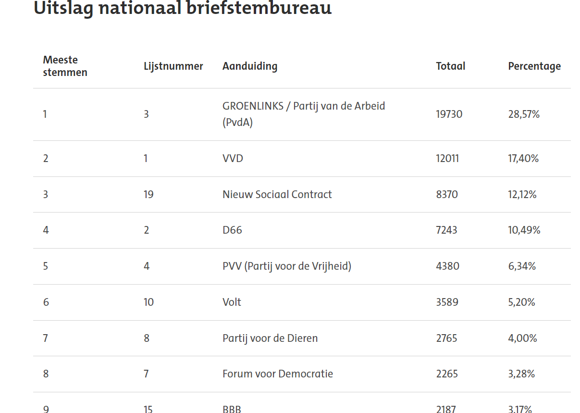Select the Partij voor de Dieren cell
The width and height of the screenshot is (580, 413).
(270, 338)
